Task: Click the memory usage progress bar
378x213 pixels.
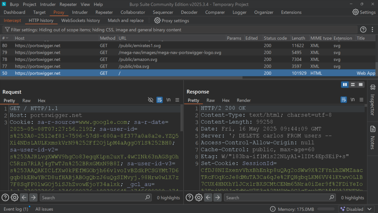Action: point(326,209)
